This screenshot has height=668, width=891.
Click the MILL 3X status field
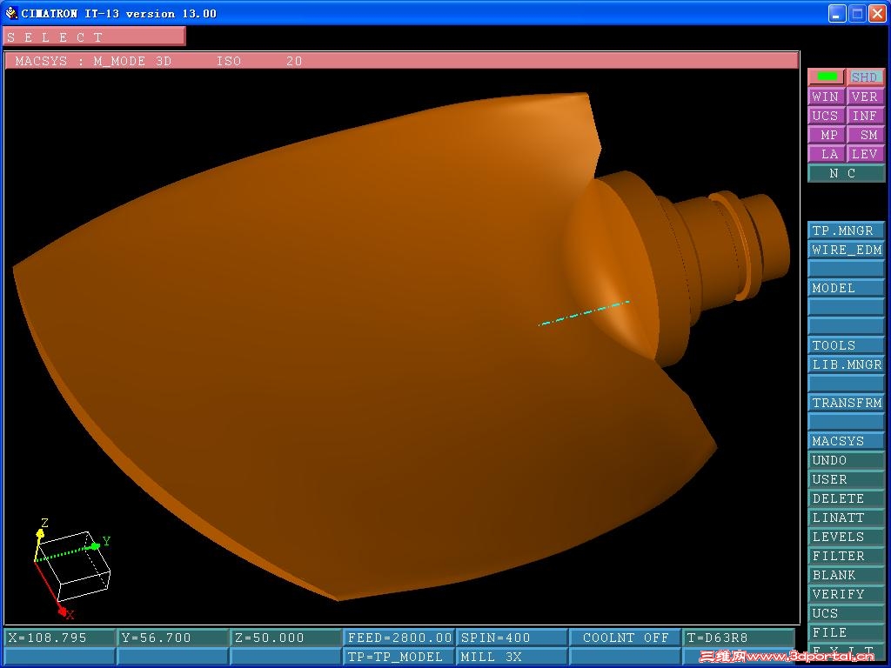click(512, 657)
